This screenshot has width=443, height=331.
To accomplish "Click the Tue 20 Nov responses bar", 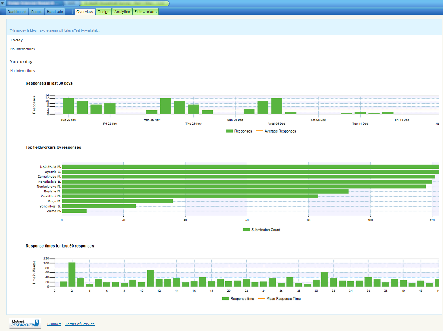I will [x=68, y=106].
